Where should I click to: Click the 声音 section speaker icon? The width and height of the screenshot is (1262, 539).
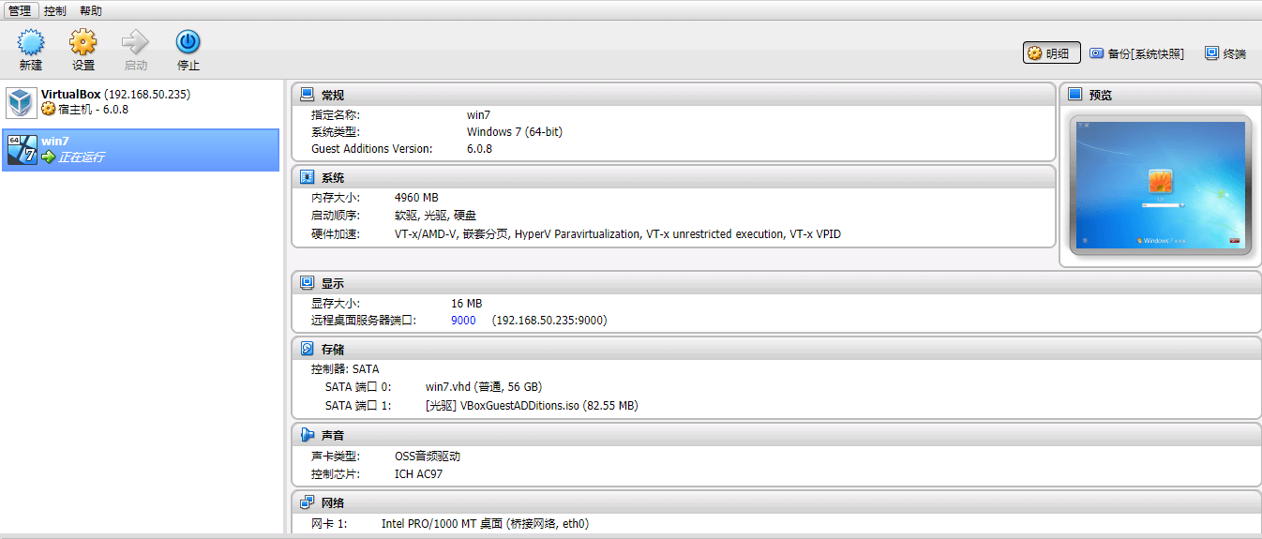(308, 435)
